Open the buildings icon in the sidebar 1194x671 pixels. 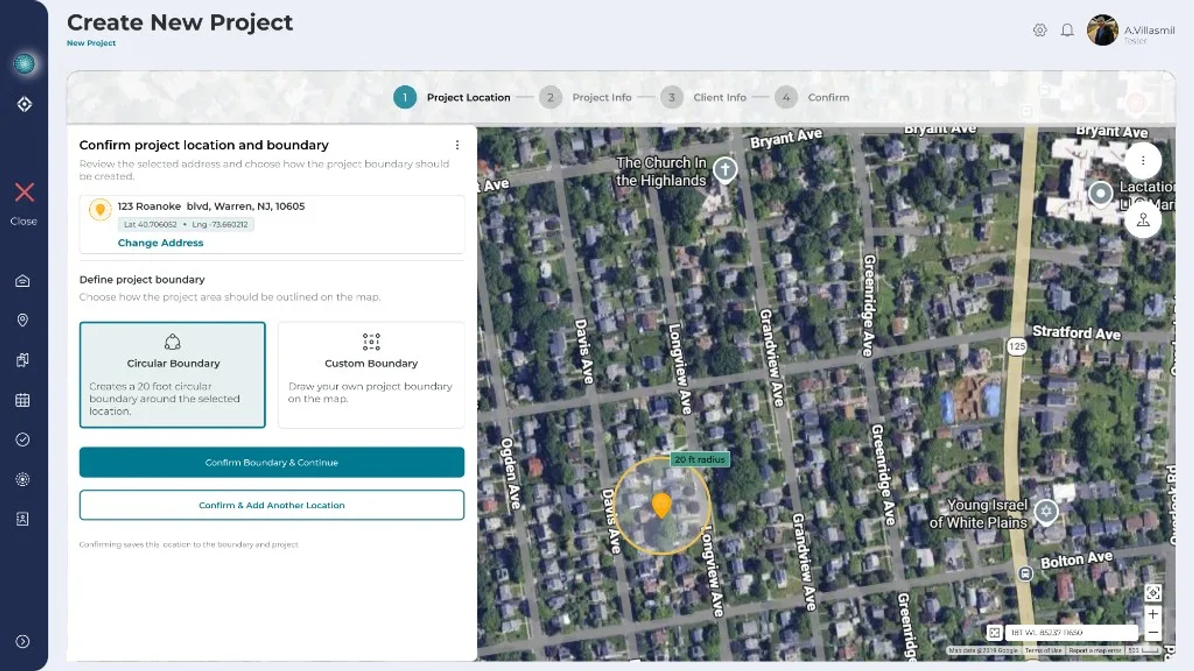coord(23,360)
